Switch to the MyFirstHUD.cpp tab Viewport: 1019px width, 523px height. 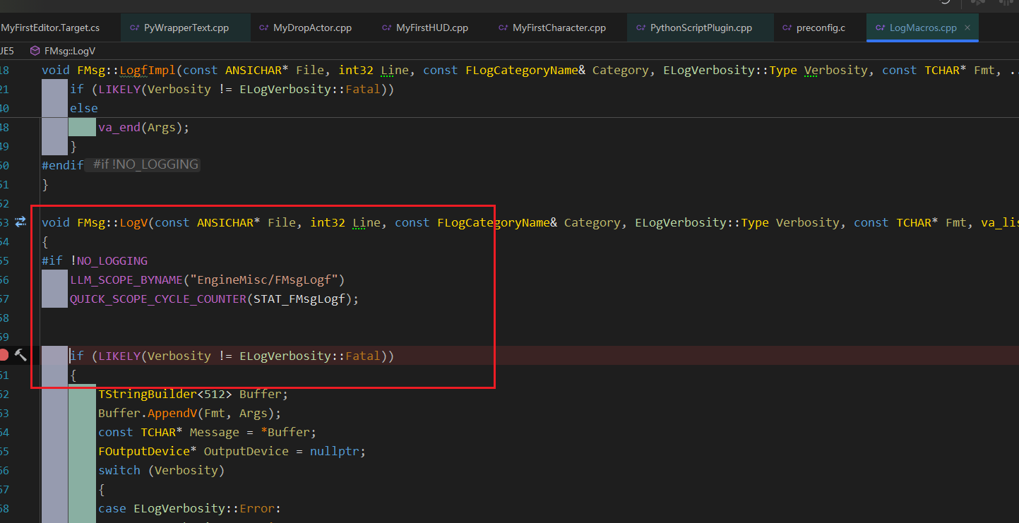(431, 28)
